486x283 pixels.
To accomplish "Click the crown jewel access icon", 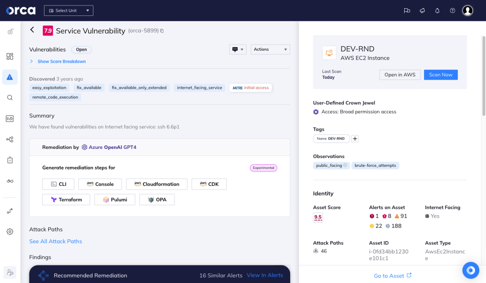I will click(316, 112).
